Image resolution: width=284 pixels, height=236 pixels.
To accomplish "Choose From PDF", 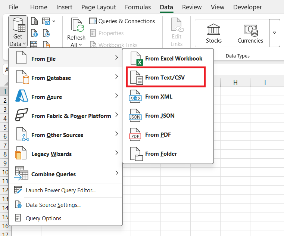I will pos(168,135).
